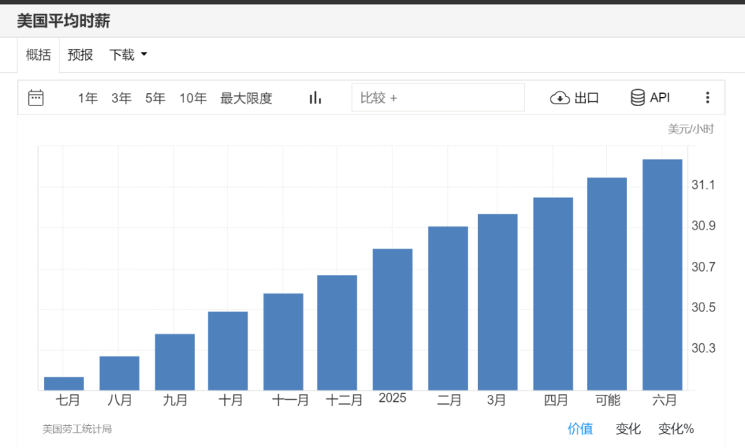Image resolution: width=745 pixels, height=448 pixels.
Task: Choose the 最大限度 time range
Action: click(246, 98)
